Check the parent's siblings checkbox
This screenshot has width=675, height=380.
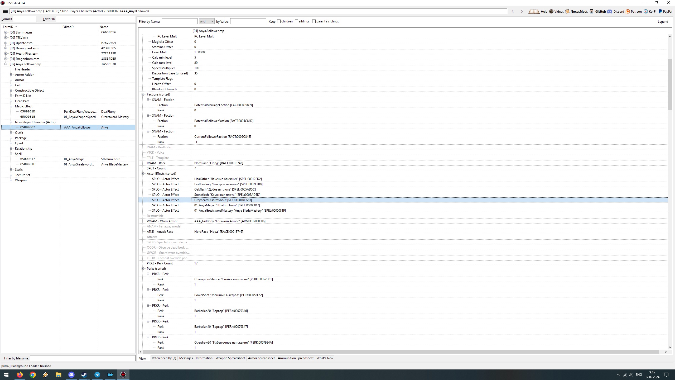[x=314, y=21]
